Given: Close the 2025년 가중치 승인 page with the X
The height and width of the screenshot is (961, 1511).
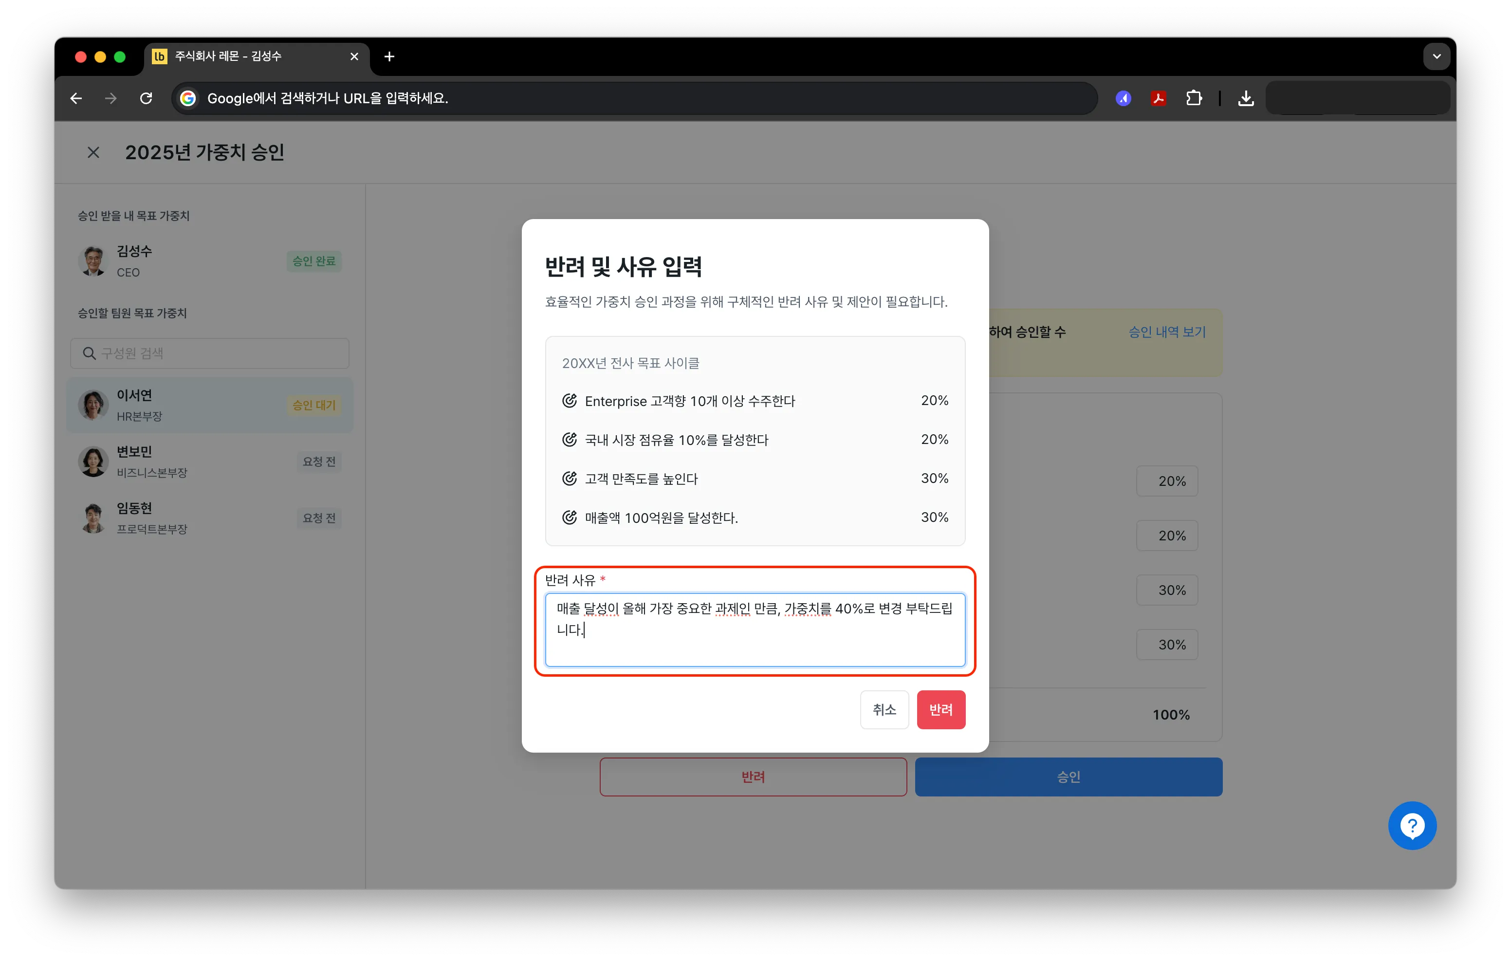Looking at the screenshot, I should click(x=93, y=152).
